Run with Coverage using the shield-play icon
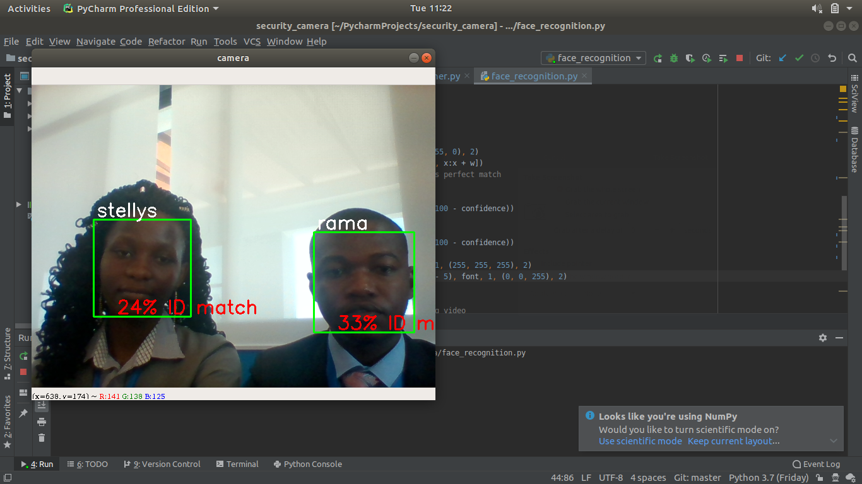The height and width of the screenshot is (484, 862). click(690, 58)
